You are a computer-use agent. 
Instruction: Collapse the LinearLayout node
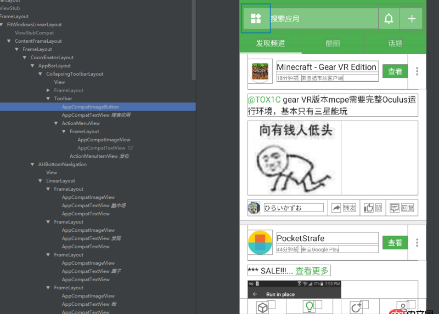40,181
